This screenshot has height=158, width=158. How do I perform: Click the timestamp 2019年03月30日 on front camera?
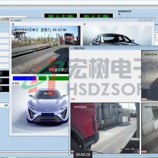click(26, 30)
